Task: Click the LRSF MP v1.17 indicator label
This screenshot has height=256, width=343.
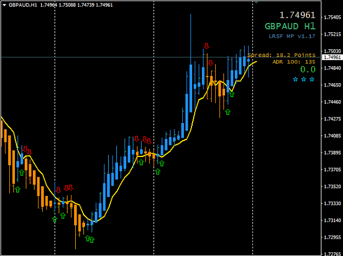Action: [x=292, y=36]
